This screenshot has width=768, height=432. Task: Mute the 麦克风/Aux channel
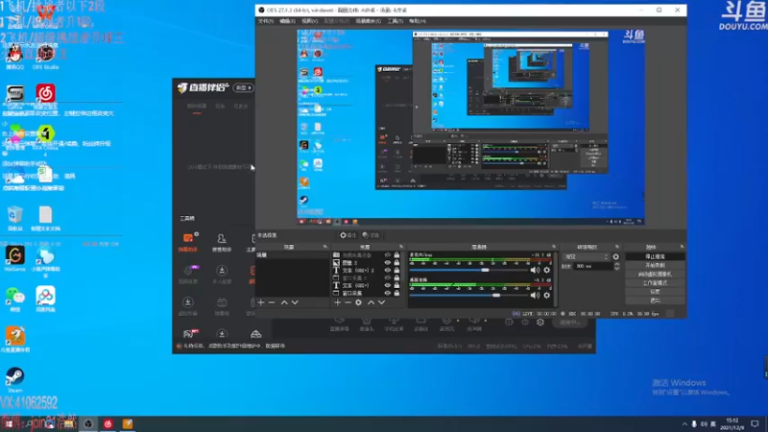point(535,270)
